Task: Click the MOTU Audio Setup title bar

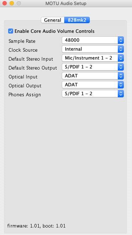Action: [66, 3]
